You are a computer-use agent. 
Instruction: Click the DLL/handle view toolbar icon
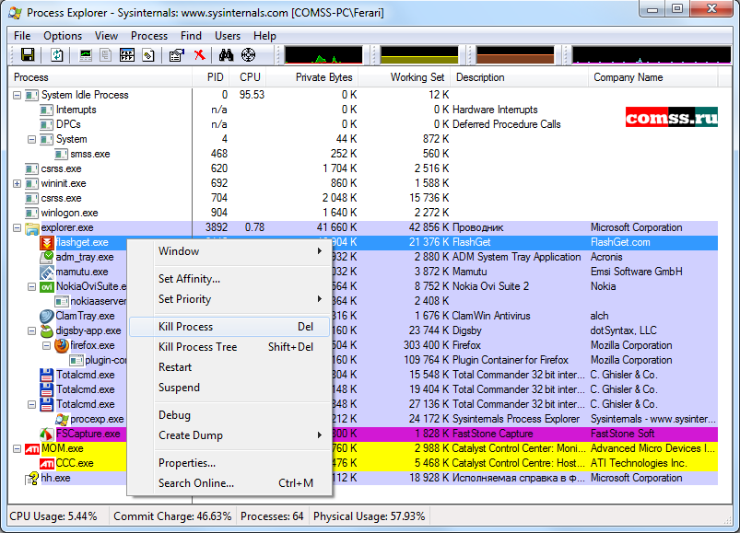(148, 55)
